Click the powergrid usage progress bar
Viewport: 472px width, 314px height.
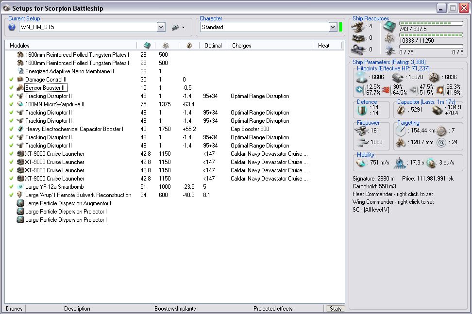tap(431, 35)
